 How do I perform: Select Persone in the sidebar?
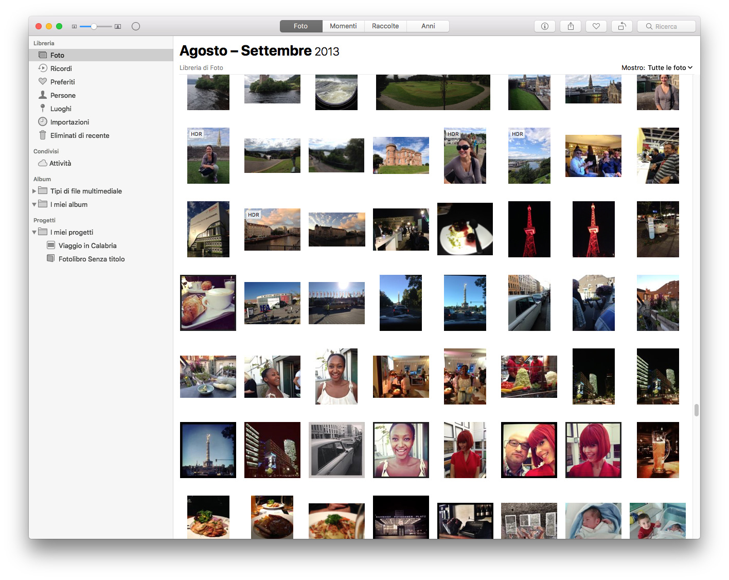[x=63, y=95]
